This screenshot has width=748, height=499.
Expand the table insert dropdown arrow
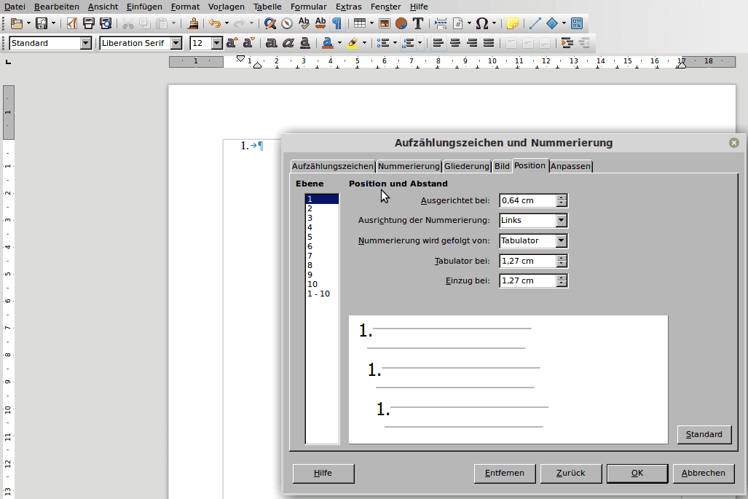coord(371,23)
